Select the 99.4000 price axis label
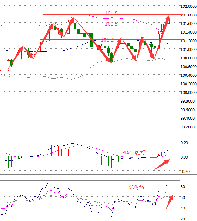The image size is (197, 221). click(x=187, y=118)
